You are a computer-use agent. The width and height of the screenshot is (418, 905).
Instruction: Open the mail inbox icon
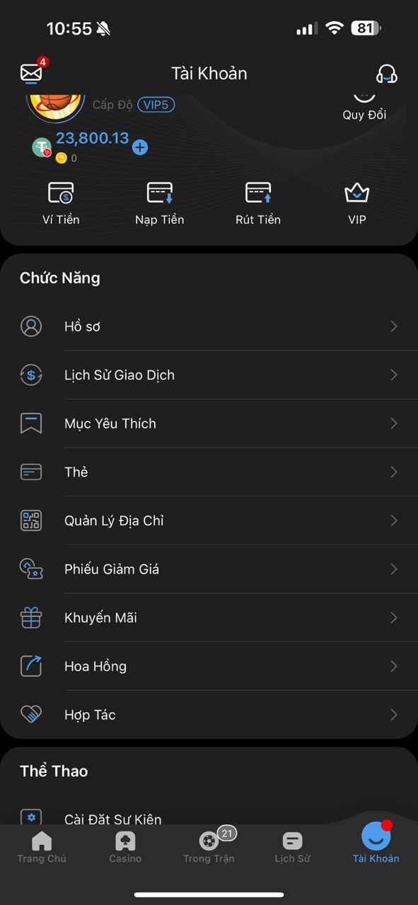point(32,73)
